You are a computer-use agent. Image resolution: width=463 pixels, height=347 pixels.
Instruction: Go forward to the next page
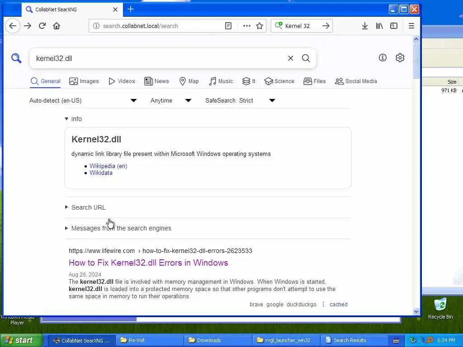coord(28,26)
